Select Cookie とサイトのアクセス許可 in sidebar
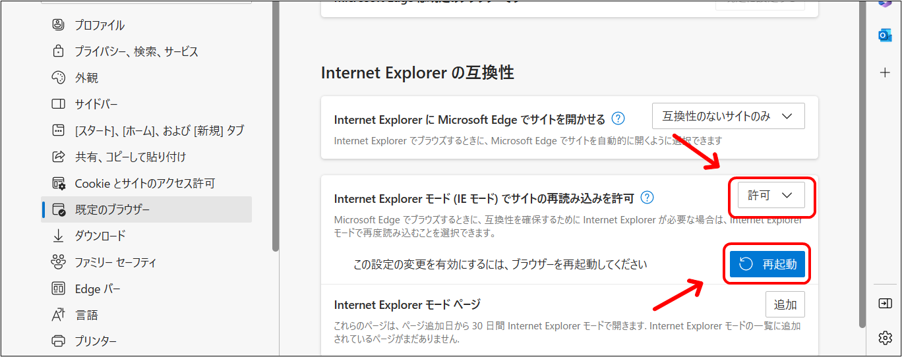This screenshot has height=357, width=902. click(x=146, y=183)
